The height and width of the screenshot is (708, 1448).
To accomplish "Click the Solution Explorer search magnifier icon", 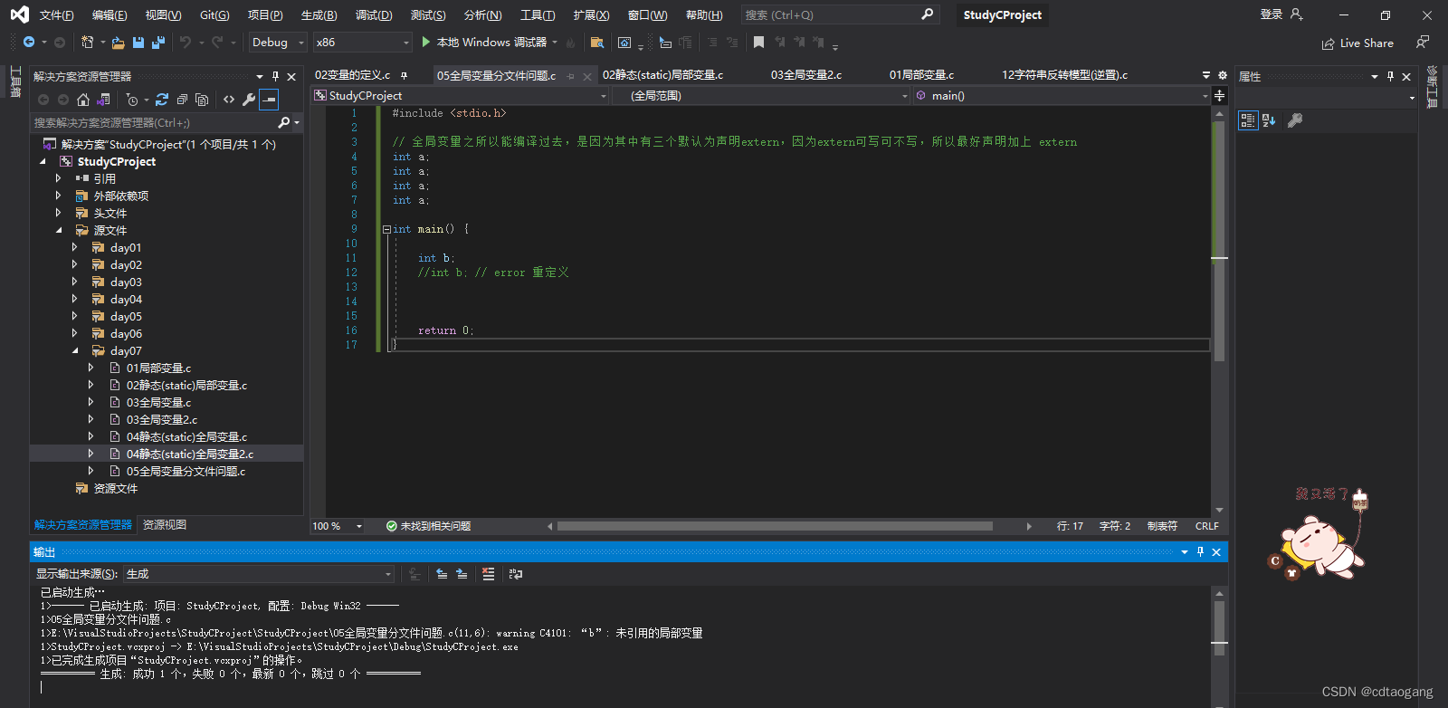I will pos(284,122).
